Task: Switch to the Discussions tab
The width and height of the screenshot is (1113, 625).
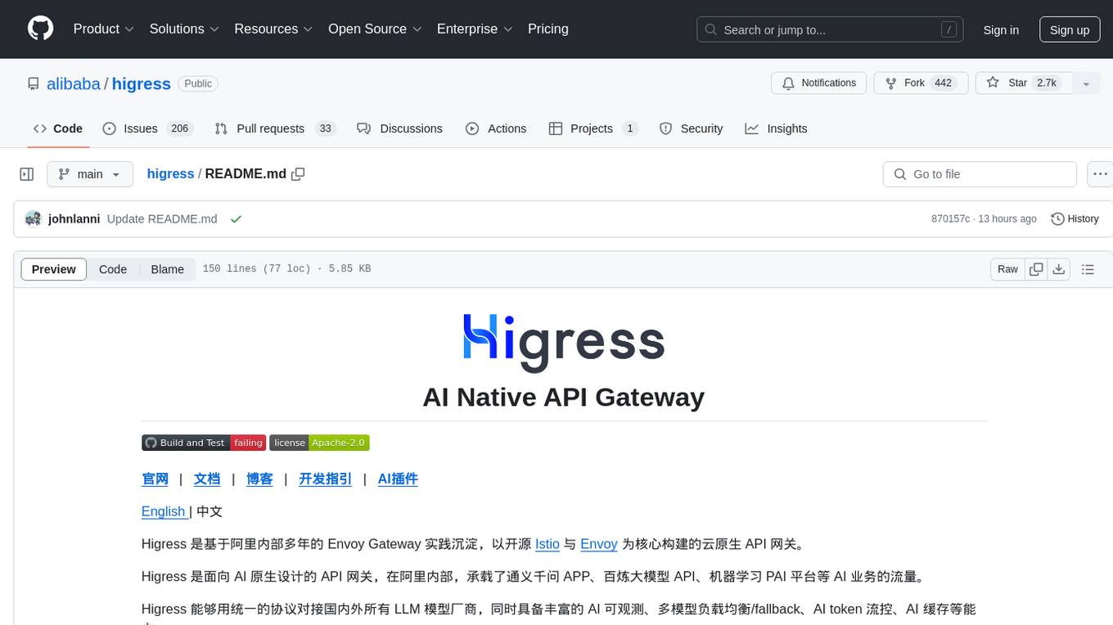Action: 400,128
